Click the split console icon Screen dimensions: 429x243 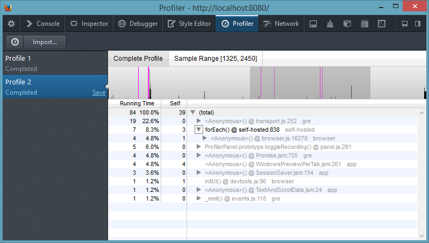pyautogui.click(x=313, y=24)
